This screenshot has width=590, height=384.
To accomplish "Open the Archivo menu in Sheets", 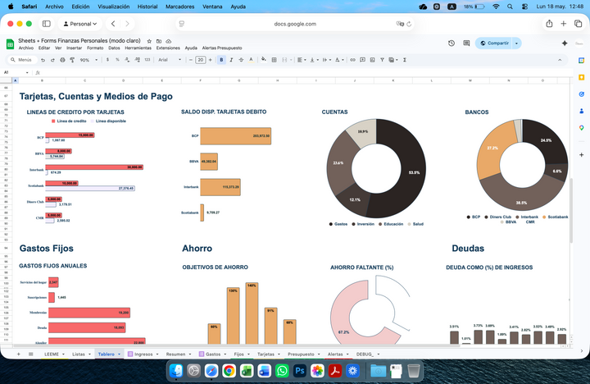I will pos(26,48).
